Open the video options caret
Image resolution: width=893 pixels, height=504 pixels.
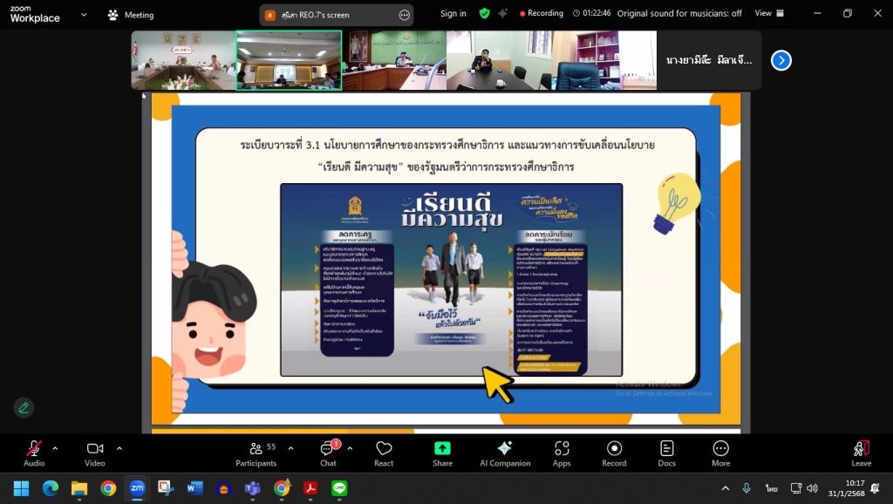click(119, 449)
